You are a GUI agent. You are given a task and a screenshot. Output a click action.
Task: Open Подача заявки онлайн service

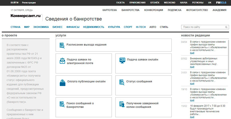click(x=144, y=63)
